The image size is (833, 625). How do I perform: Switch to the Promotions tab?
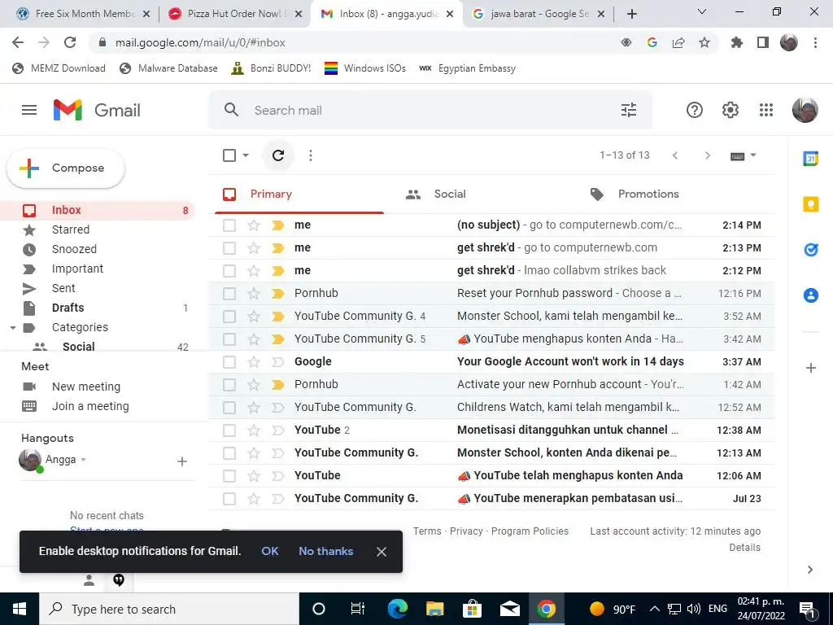click(x=635, y=194)
